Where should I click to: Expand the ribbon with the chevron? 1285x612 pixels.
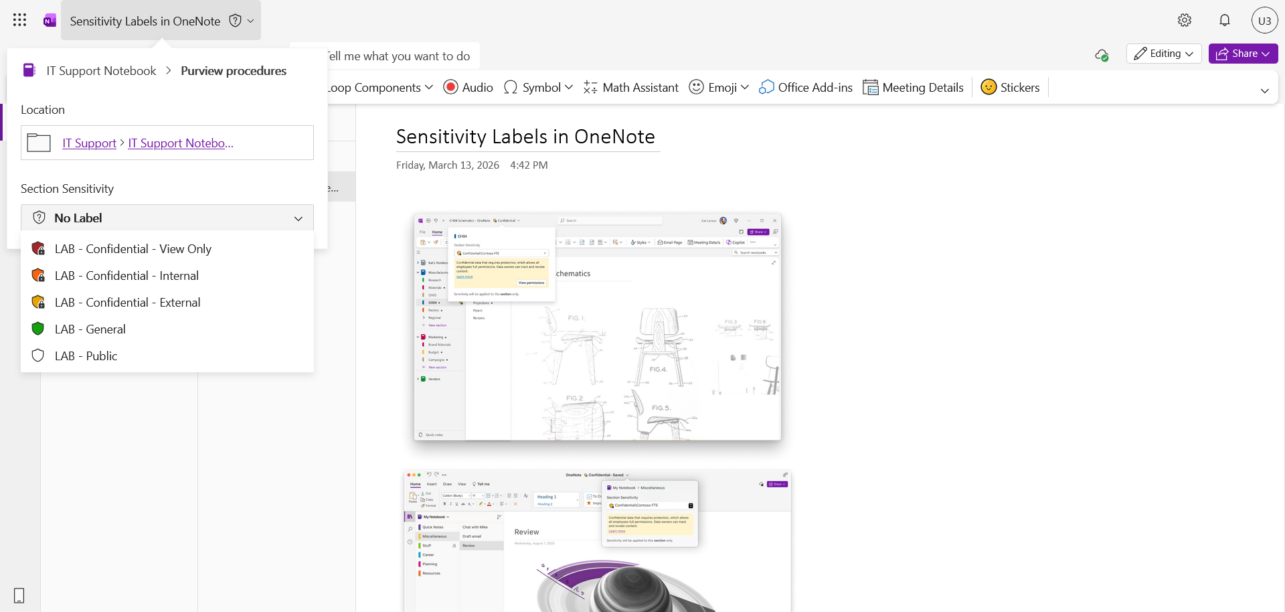(1264, 90)
